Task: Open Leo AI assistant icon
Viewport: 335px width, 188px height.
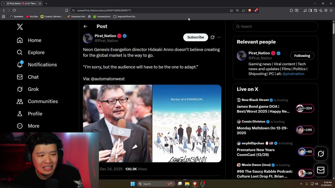Action: coord(321,10)
